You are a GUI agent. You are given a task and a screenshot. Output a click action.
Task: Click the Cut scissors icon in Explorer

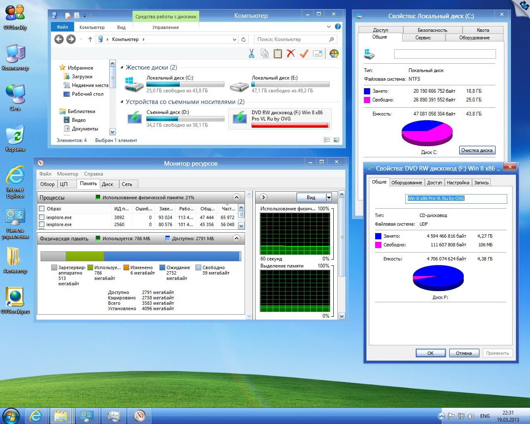tap(251, 53)
